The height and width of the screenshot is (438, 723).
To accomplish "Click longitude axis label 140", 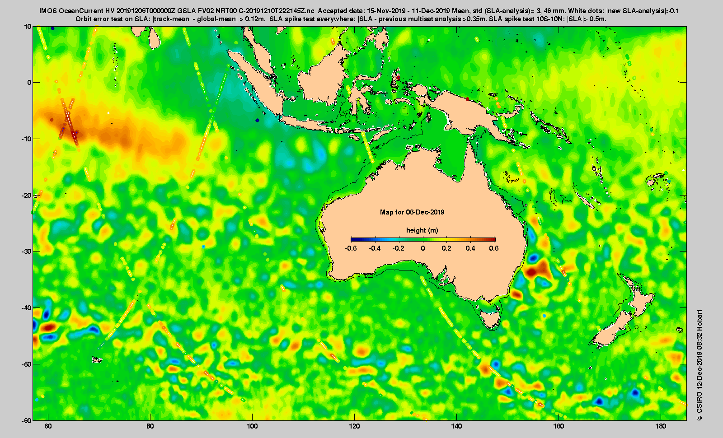I will coord(457,426).
